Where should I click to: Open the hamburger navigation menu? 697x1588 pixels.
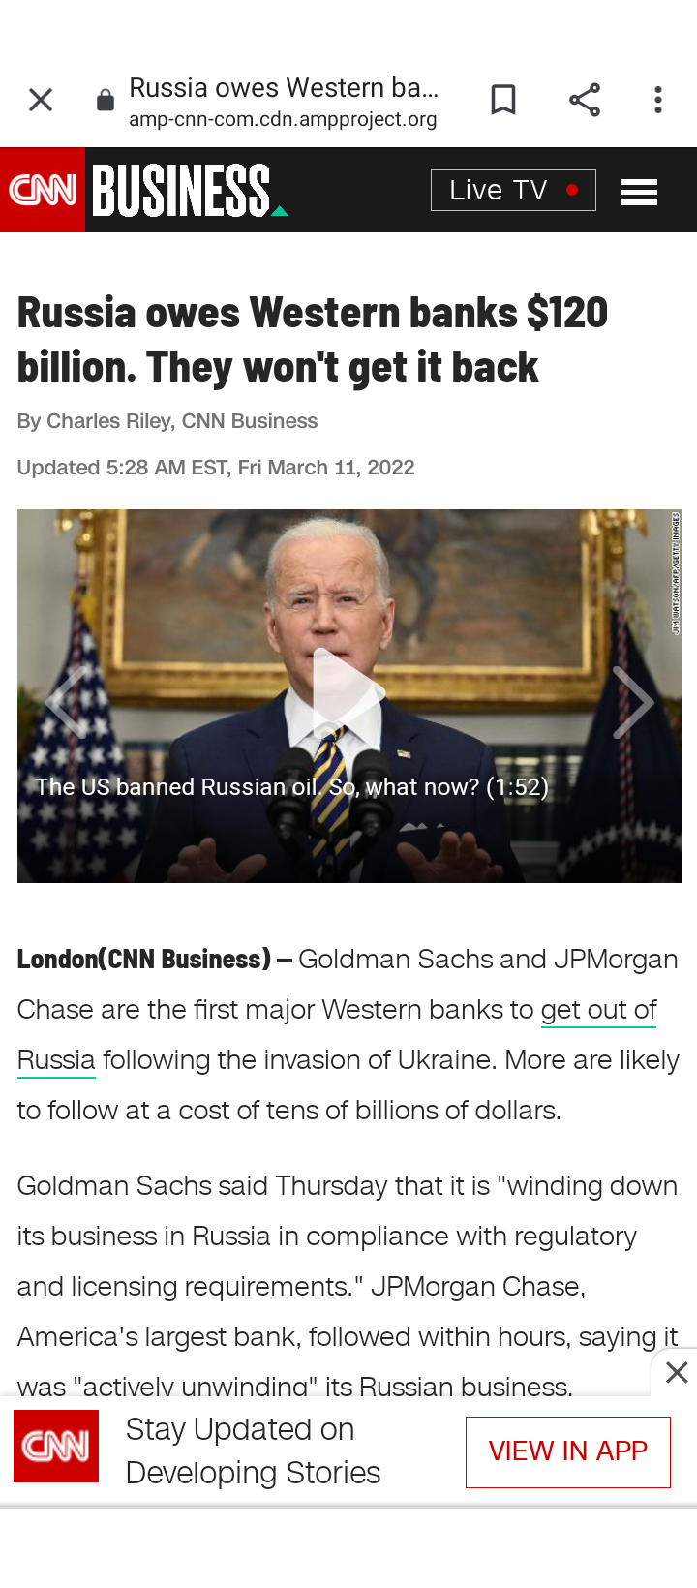pyautogui.click(x=639, y=192)
